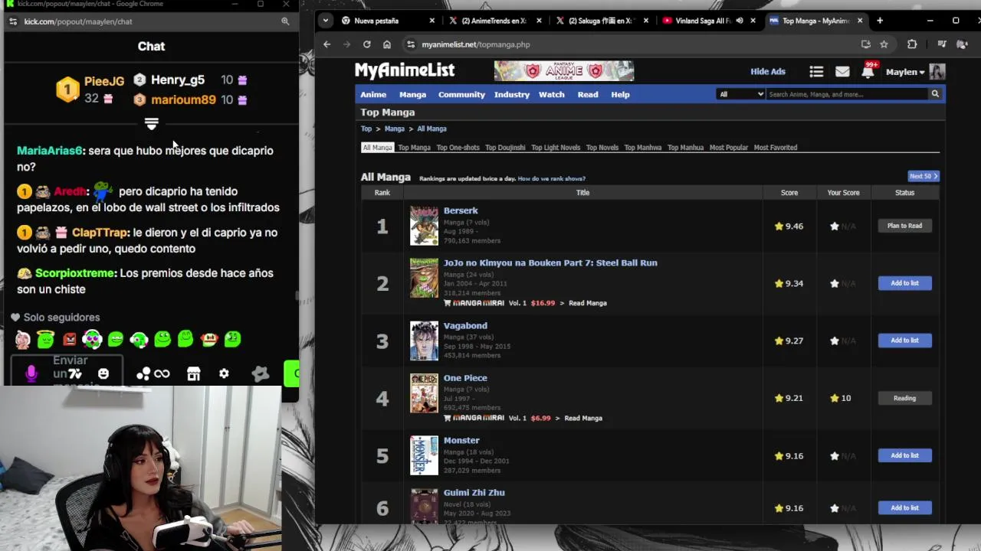Insert the angry red face emote
Screen dimensions: 981x551
click(x=69, y=339)
